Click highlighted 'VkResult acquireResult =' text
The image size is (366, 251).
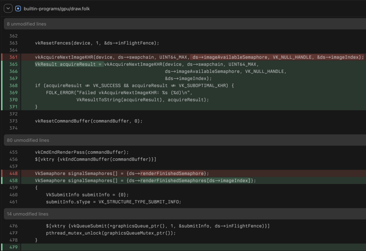(x=69, y=64)
